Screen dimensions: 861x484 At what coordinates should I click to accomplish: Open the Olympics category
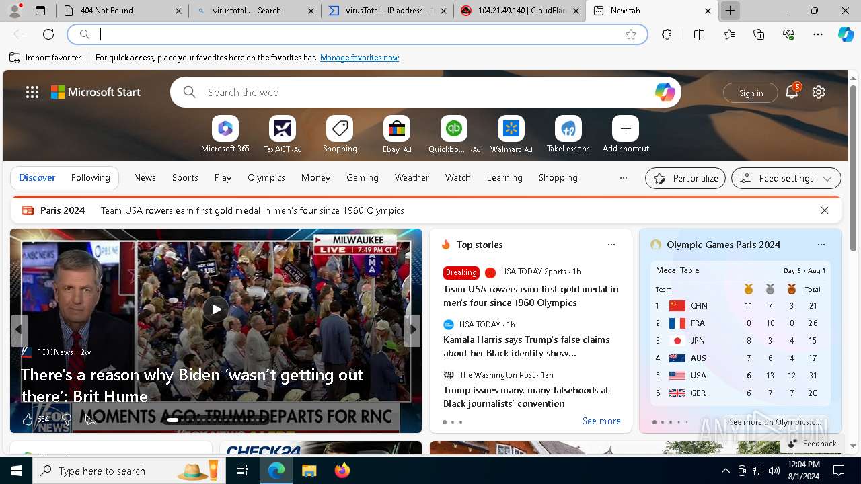pos(266,177)
